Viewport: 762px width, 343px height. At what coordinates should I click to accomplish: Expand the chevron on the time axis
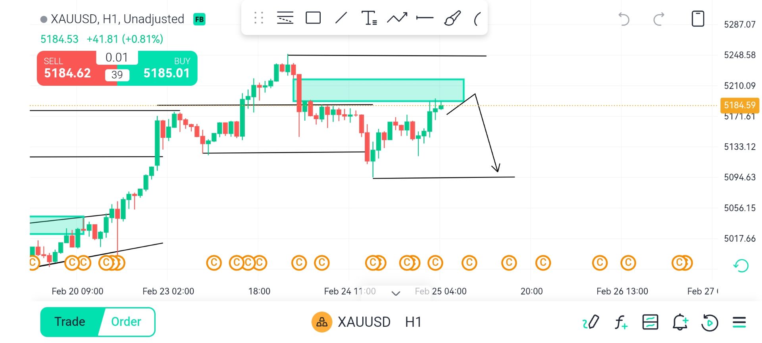(x=396, y=293)
